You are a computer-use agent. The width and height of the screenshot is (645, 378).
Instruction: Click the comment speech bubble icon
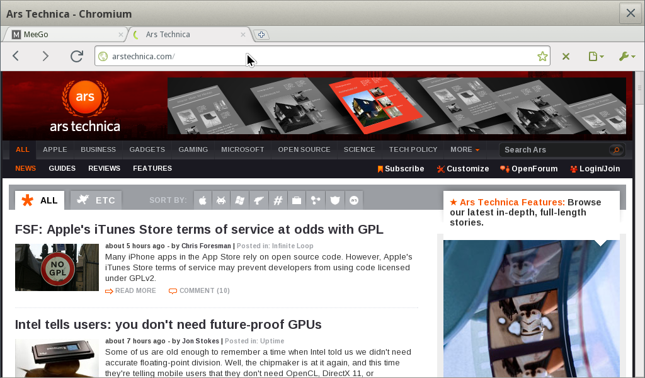[173, 291]
